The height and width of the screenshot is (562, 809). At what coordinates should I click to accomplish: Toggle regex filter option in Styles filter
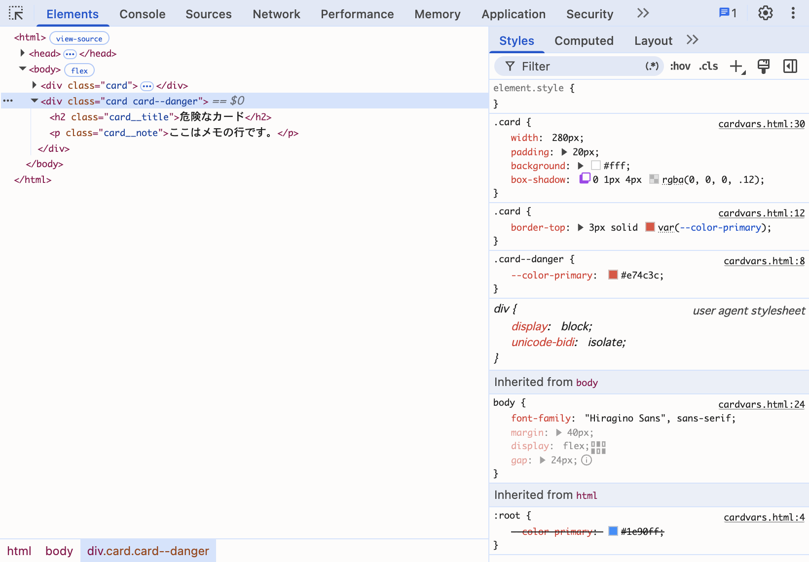[x=652, y=66]
